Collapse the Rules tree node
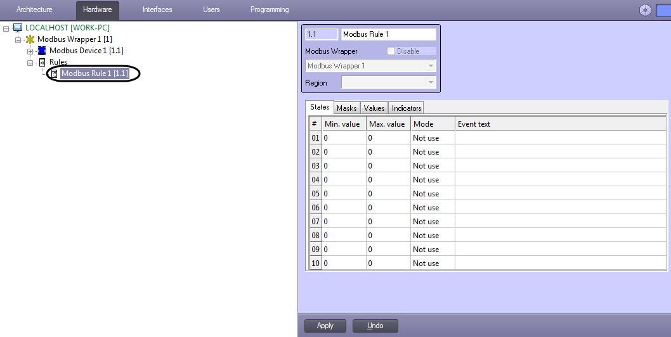This screenshot has height=337, width=671. pyautogui.click(x=30, y=62)
